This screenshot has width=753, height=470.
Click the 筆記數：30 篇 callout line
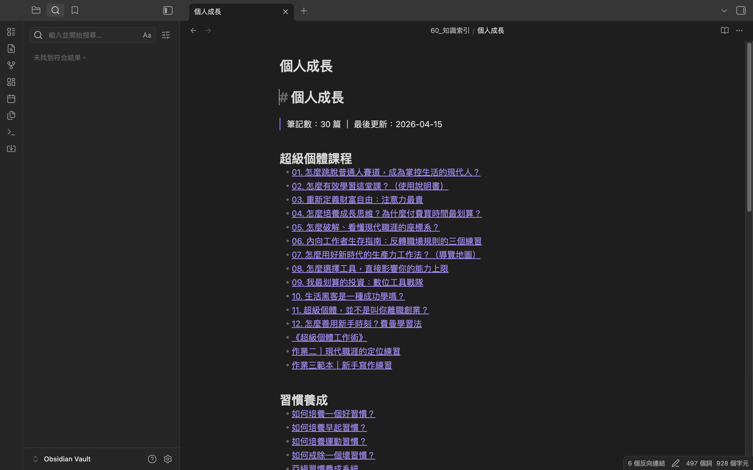tap(364, 124)
